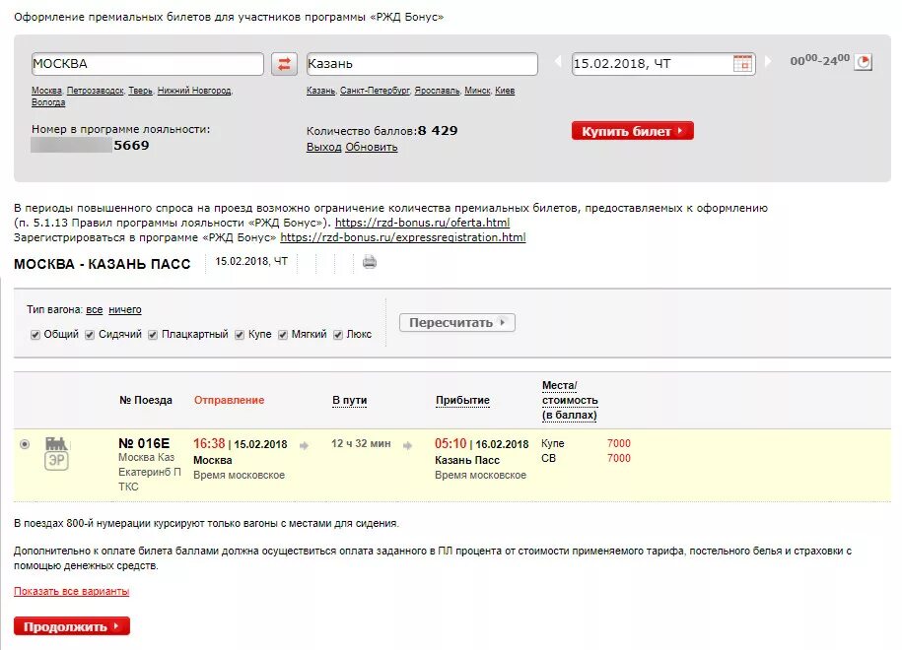This screenshot has height=650, width=902.
Task: Choose Вологда departure suggestion
Action: 48,102
